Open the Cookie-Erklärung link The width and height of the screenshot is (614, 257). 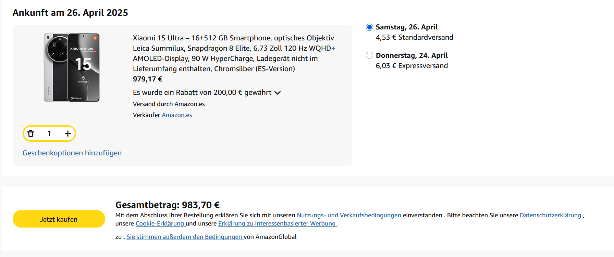(160, 223)
